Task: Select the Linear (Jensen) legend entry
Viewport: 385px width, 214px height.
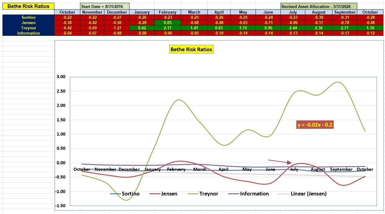Action: (302, 194)
